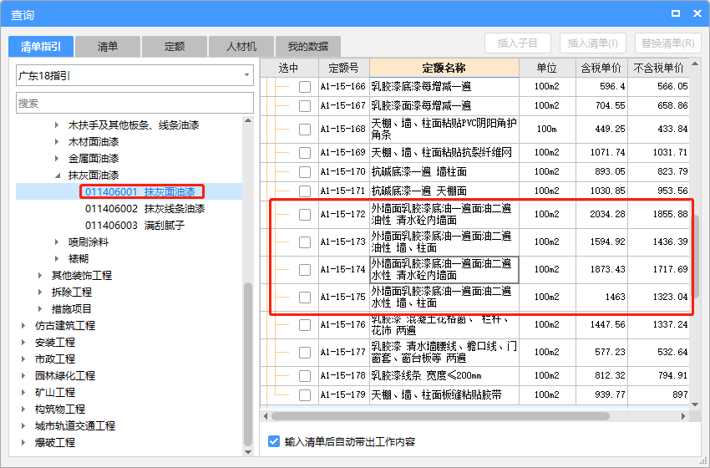Viewport: 710px width, 468px height.
Task: Click the 定额名称 column header
Action: click(444, 68)
